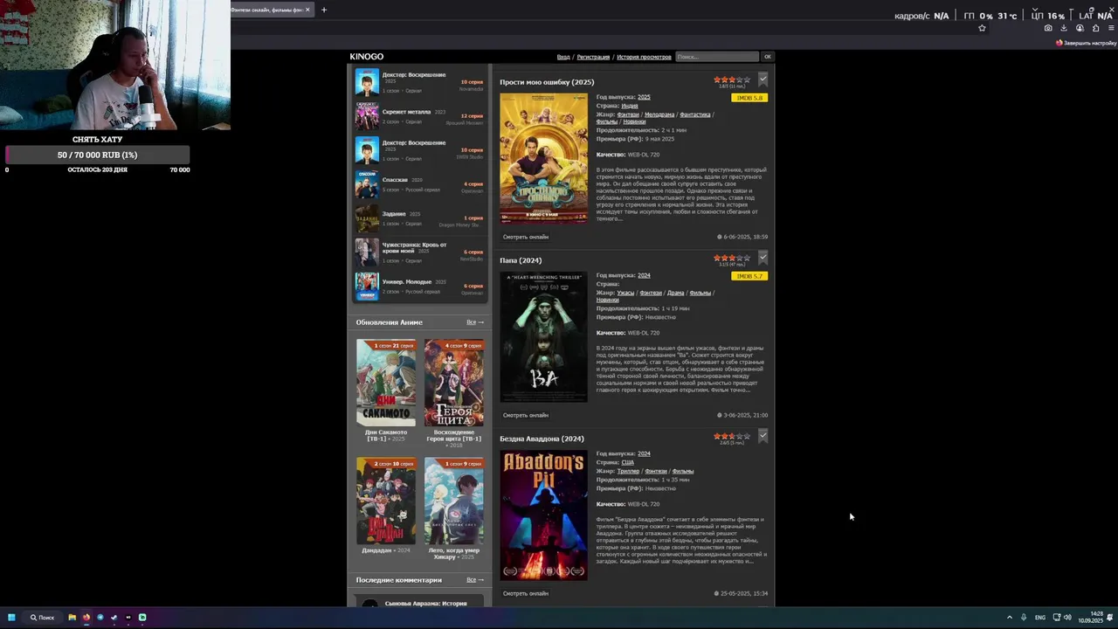Show hidden tray icons chevron
Screen dimensions: 1118x629
point(1010,617)
